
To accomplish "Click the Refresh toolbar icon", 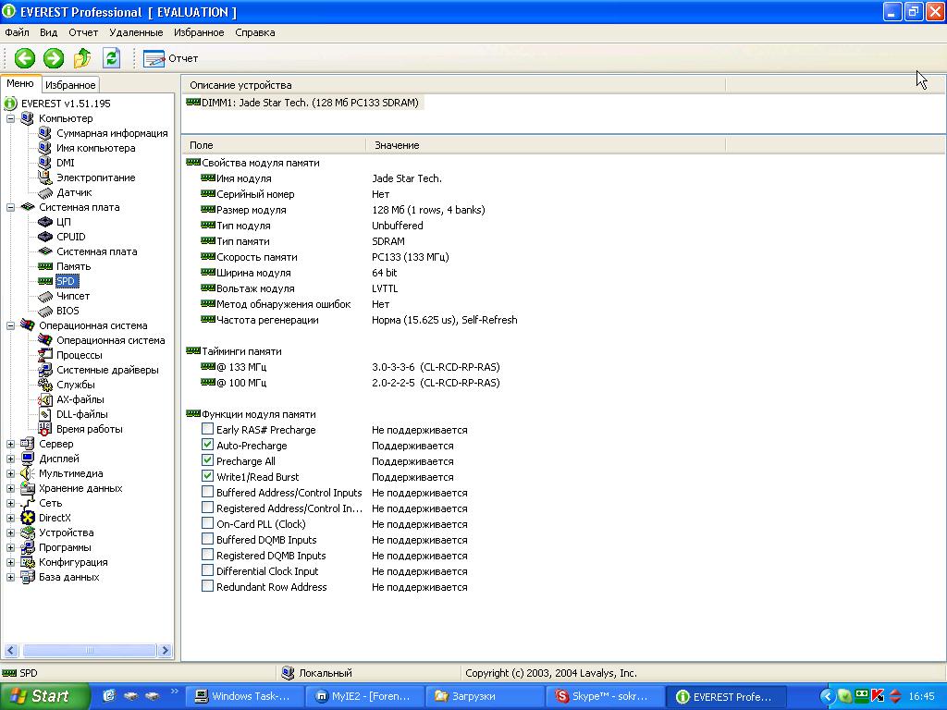I will coord(111,58).
